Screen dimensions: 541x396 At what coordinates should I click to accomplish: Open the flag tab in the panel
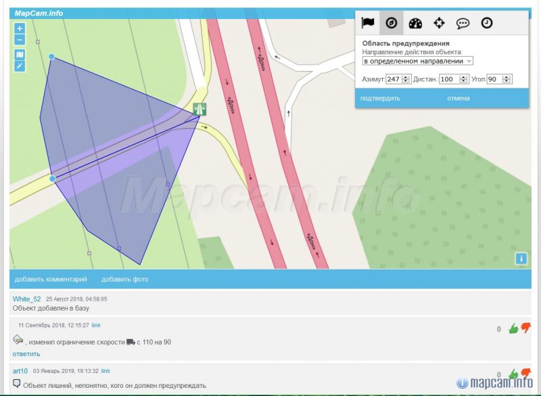point(367,22)
